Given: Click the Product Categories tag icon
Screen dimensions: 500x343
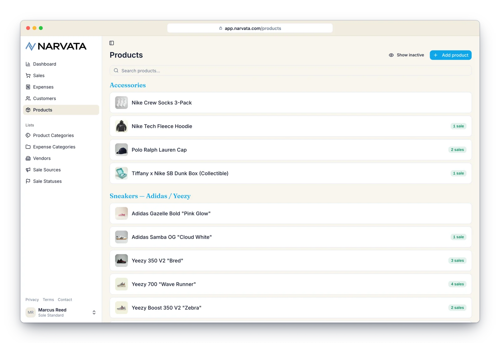Looking at the screenshot, I should click(28, 135).
